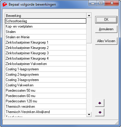The width and height of the screenshot is (121, 127).
Task: Click scrollbar up arrow in list
Action: pyautogui.click(x=89, y=15)
